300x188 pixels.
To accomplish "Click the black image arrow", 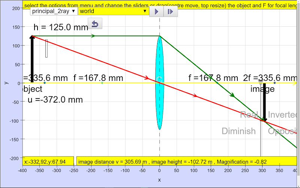I will coord(264,105).
